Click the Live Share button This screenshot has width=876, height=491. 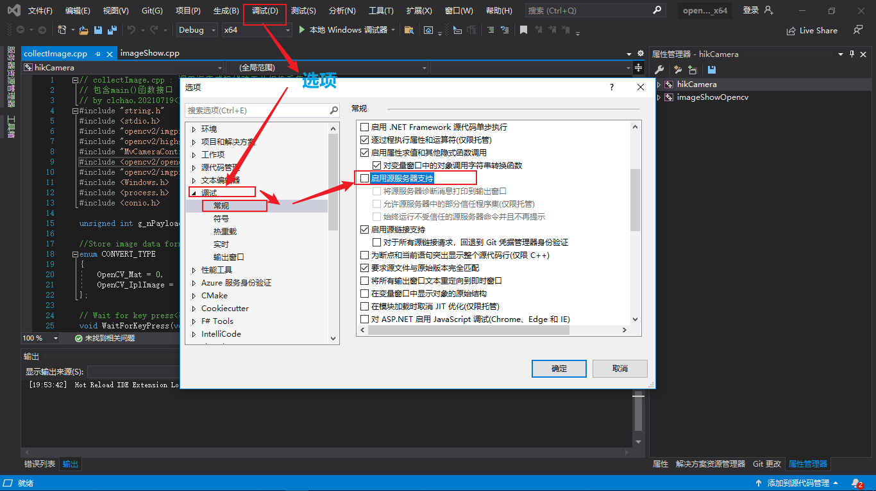point(812,30)
